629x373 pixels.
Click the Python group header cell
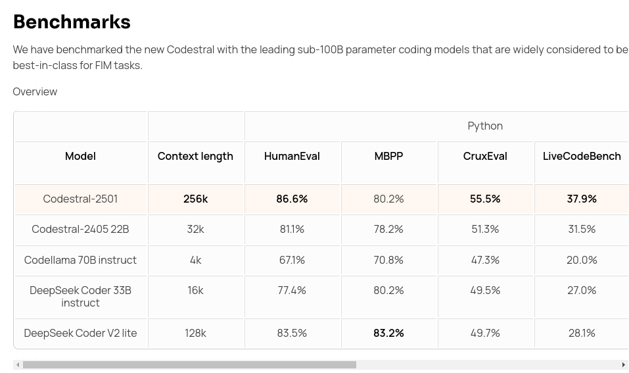tap(485, 126)
